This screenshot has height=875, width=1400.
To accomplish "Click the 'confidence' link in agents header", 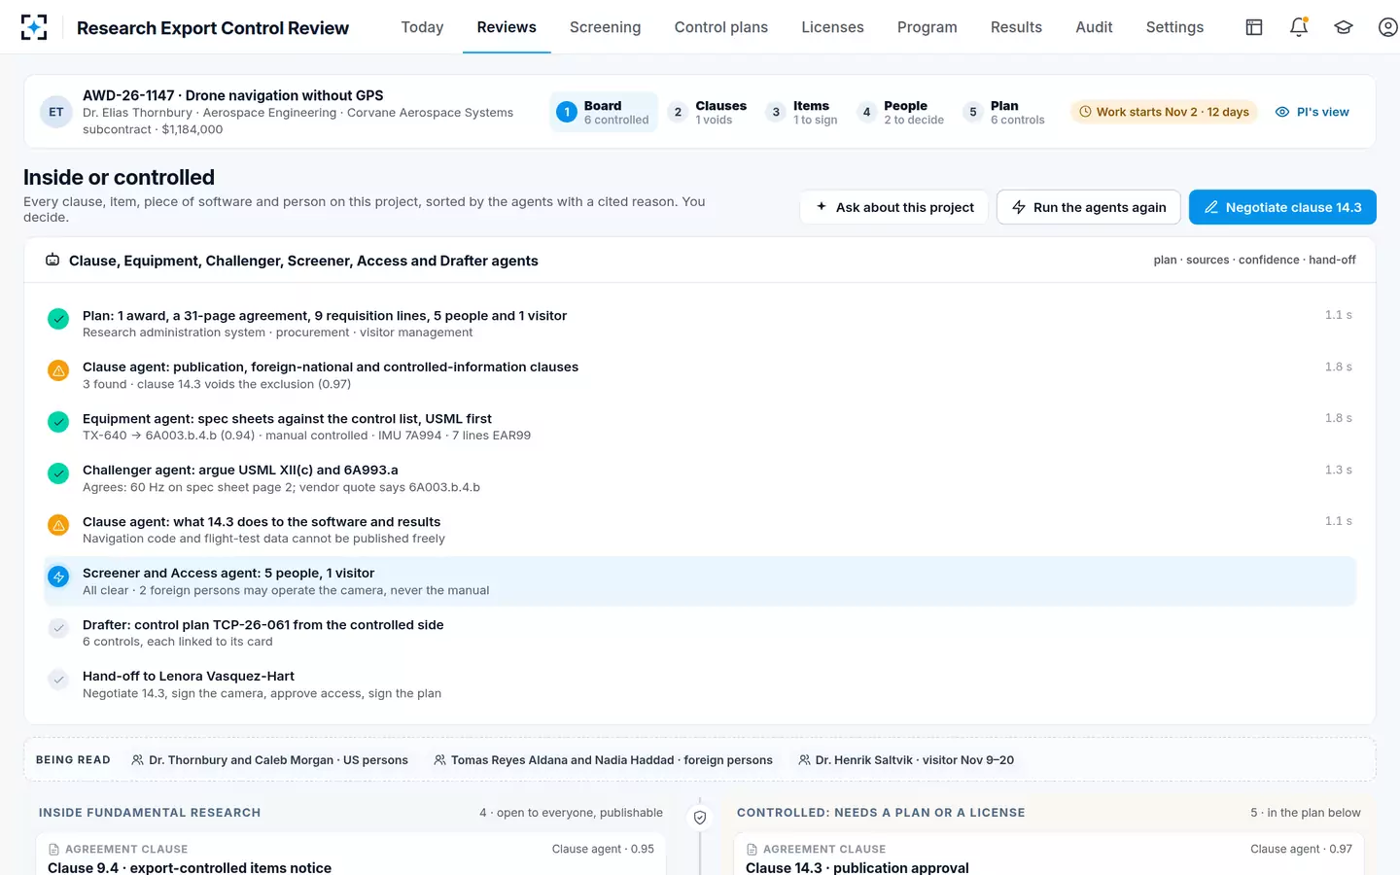I will [1269, 261].
